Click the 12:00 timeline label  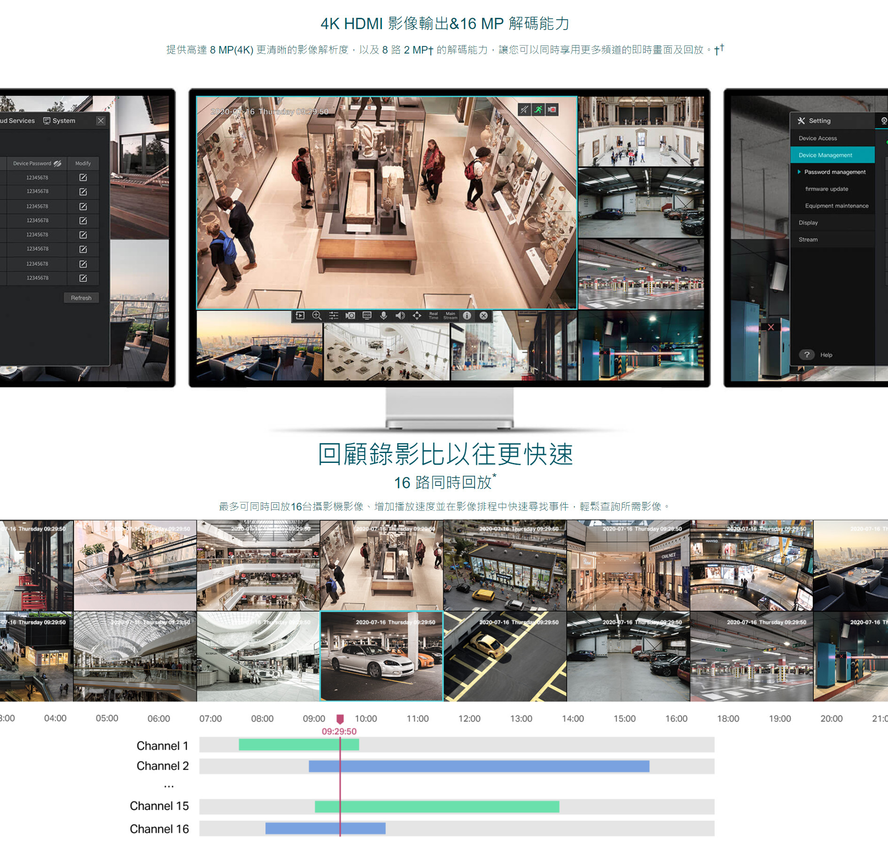469,718
